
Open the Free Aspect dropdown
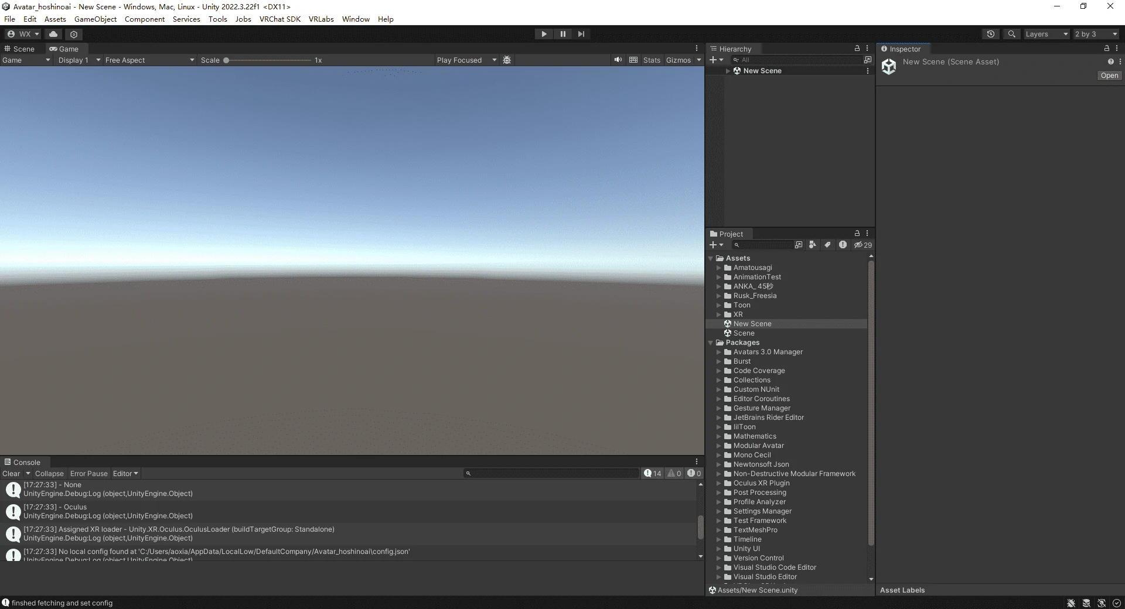pos(149,60)
